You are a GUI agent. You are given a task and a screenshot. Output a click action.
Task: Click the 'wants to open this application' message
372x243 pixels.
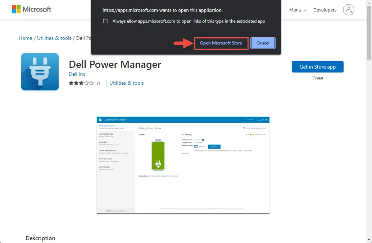[163, 10]
